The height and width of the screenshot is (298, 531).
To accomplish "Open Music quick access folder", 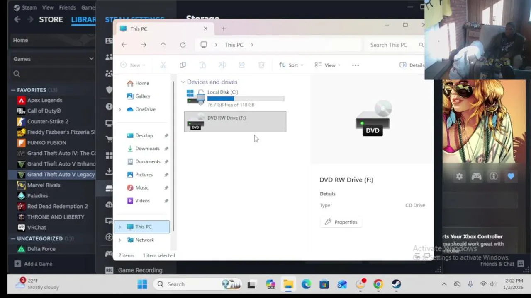I will tap(141, 187).
